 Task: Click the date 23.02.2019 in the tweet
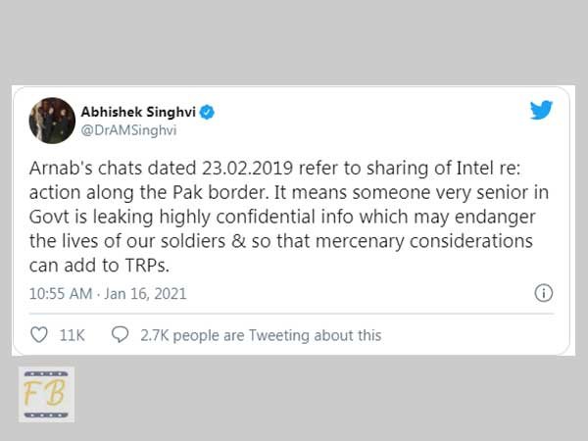click(248, 168)
